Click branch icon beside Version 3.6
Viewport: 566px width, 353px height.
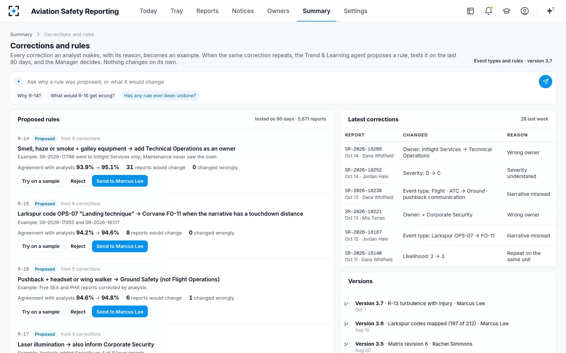click(x=346, y=324)
